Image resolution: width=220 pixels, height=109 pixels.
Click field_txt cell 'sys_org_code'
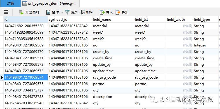(150, 77)
